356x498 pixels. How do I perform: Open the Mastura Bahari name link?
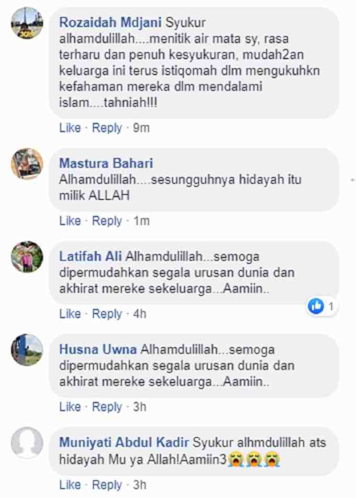(106, 163)
